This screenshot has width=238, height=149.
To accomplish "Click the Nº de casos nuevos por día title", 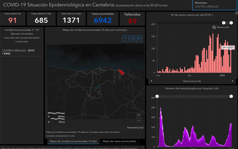I will (x=192, y=15).
